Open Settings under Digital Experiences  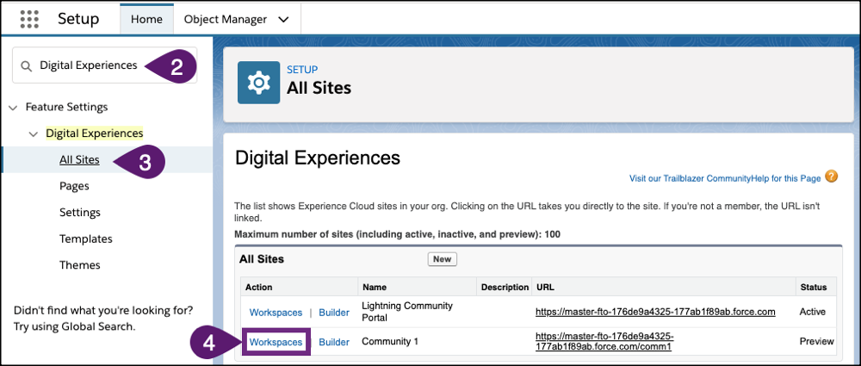80,212
